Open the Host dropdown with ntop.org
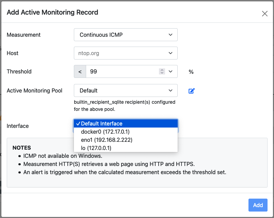Screen dimensions: 274x218 pos(126,53)
